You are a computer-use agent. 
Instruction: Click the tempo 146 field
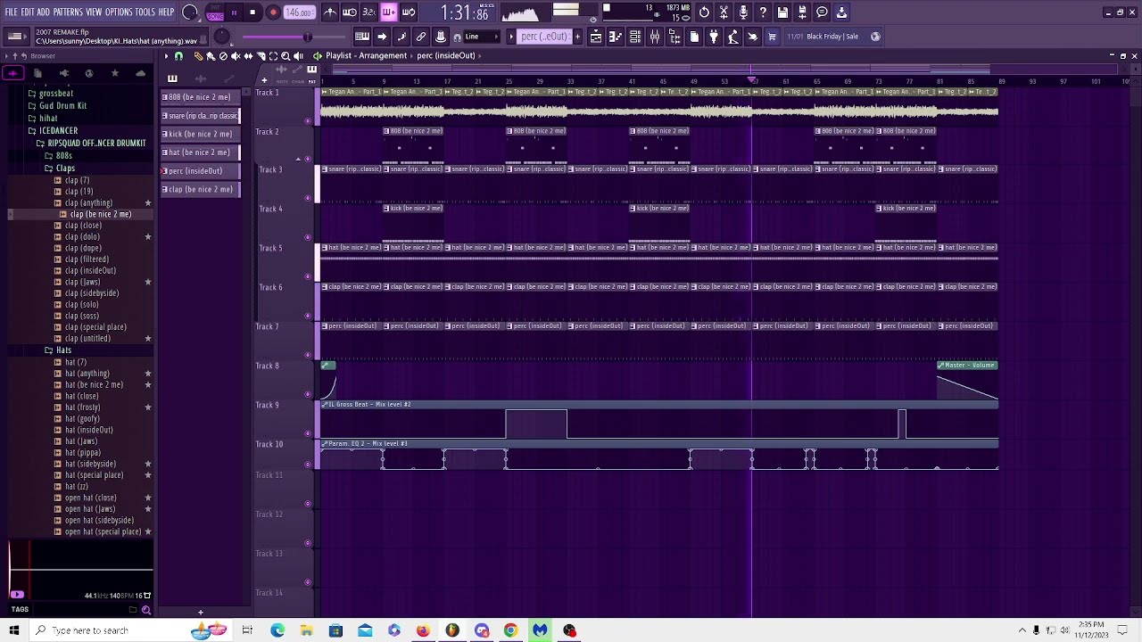tap(299, 12)
